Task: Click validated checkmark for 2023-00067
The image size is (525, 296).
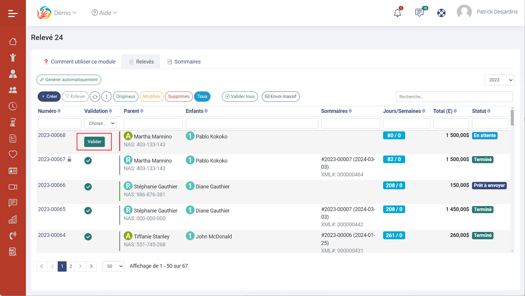Action: pyautogui.click(x=88, y=161)
